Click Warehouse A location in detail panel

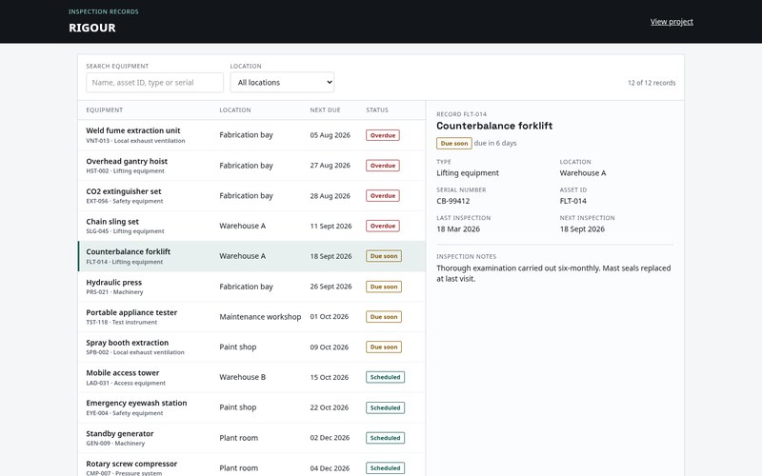(583, 173)
